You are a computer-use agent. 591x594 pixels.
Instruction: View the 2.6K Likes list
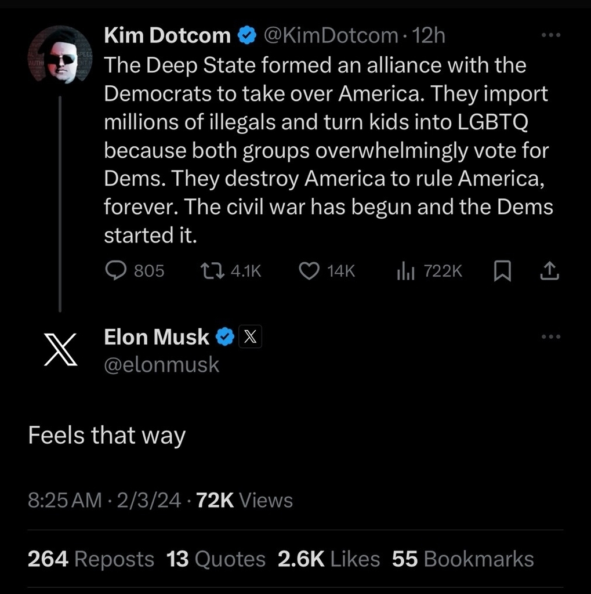329,559
